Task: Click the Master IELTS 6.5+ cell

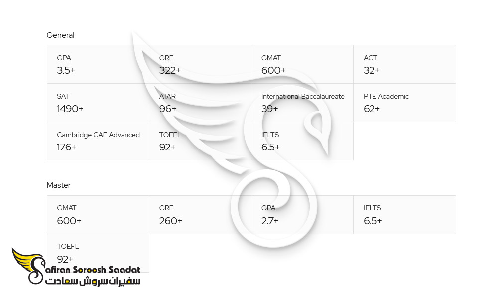Action: 404,215
